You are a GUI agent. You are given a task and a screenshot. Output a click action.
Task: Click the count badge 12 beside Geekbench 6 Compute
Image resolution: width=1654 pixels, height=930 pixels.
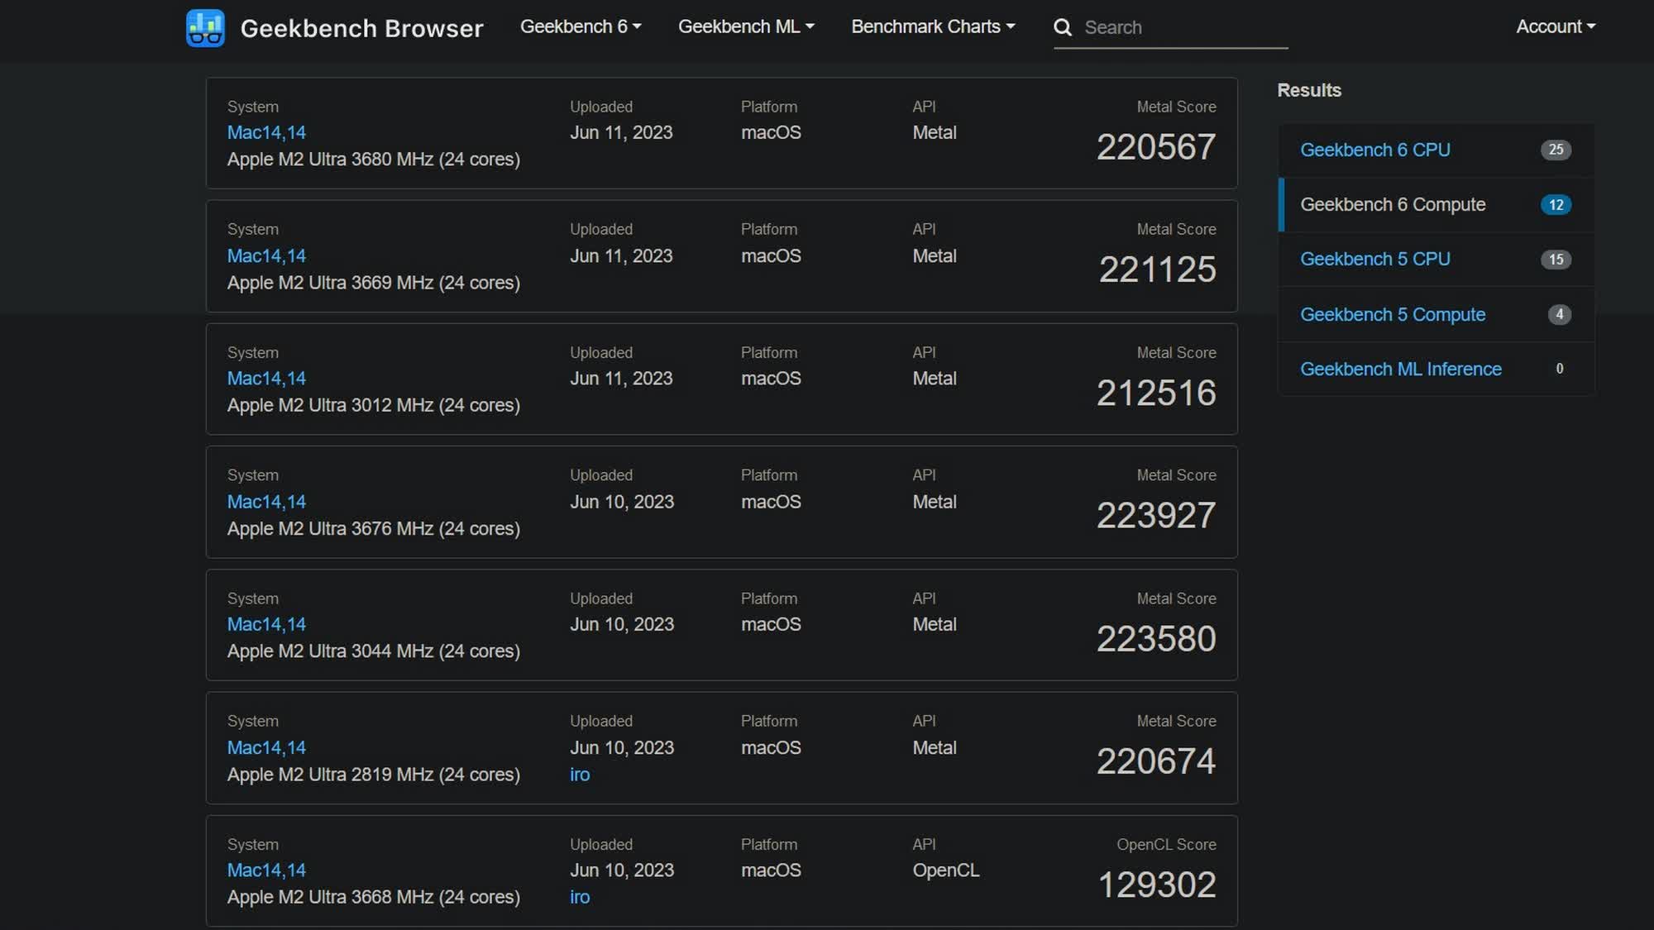point(1556,204)
